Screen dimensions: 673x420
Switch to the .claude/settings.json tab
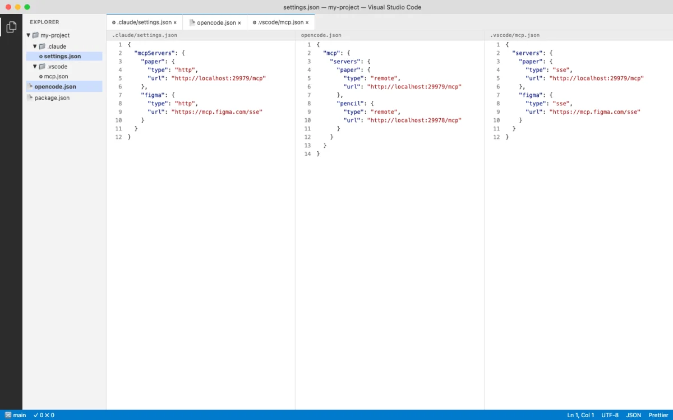(x=145, y=22)
